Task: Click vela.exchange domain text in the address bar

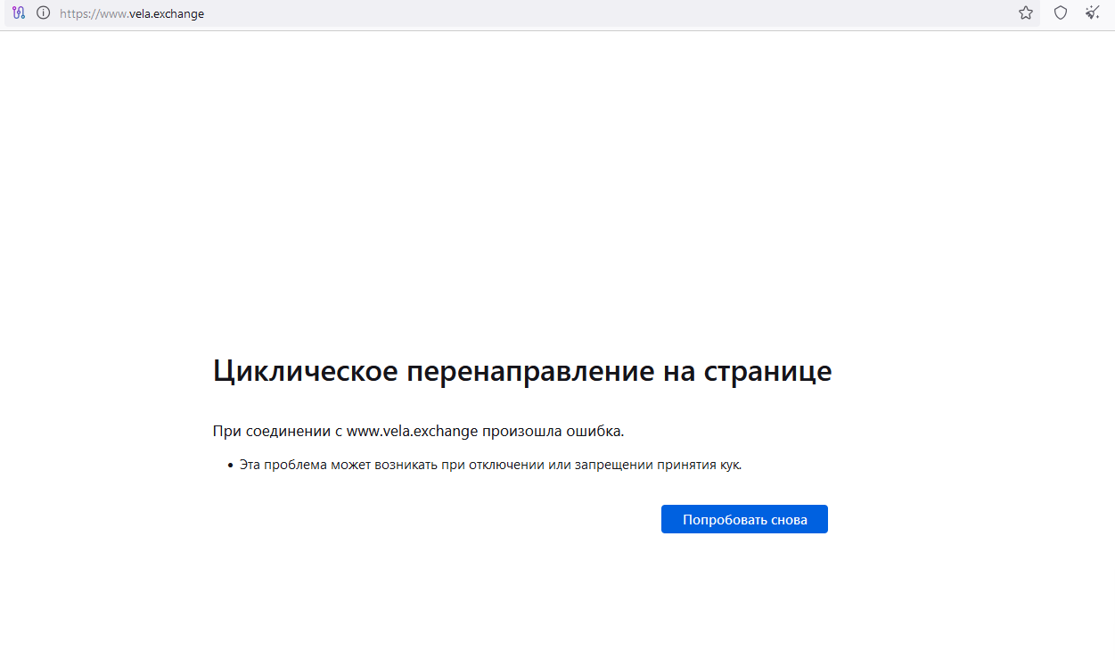Action: [x=167, y=14]
